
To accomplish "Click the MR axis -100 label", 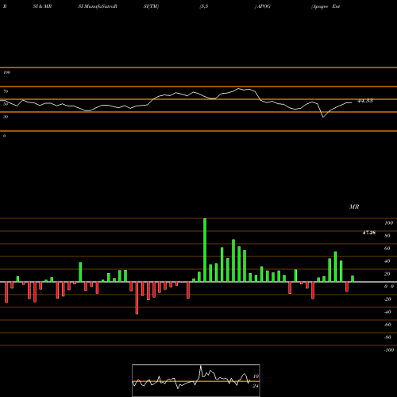I will (x=388, y=350).
